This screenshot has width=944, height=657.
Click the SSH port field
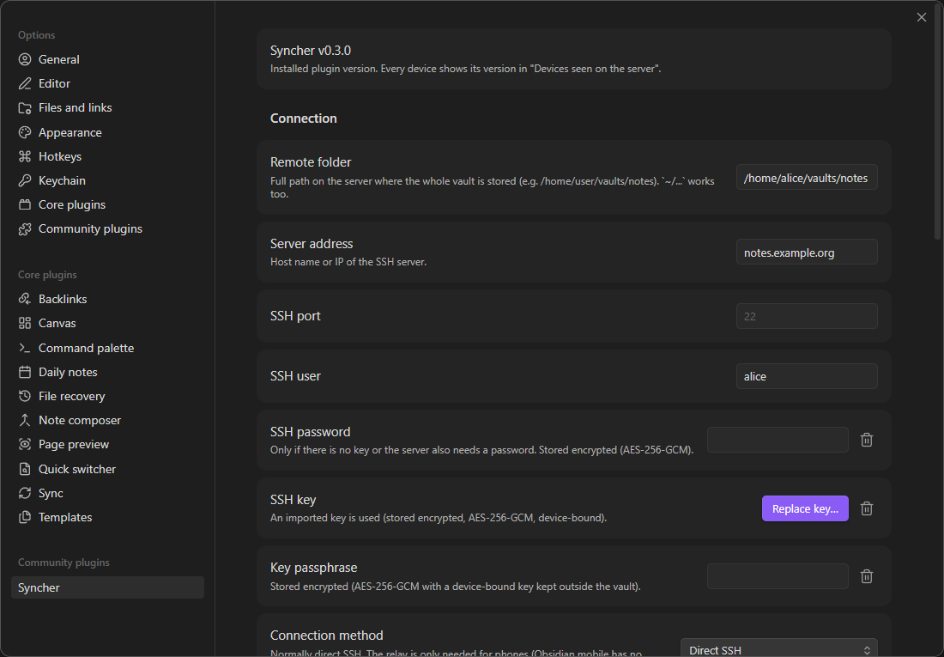807,316
